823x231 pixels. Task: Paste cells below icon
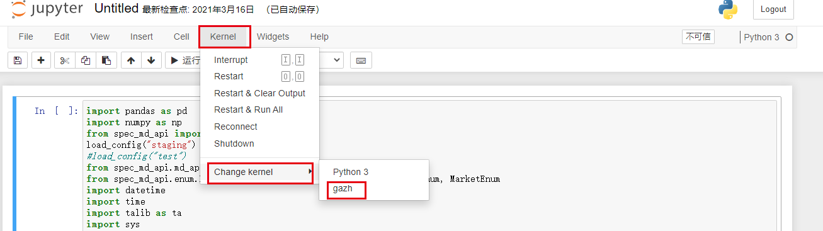[x=106, y=60]
